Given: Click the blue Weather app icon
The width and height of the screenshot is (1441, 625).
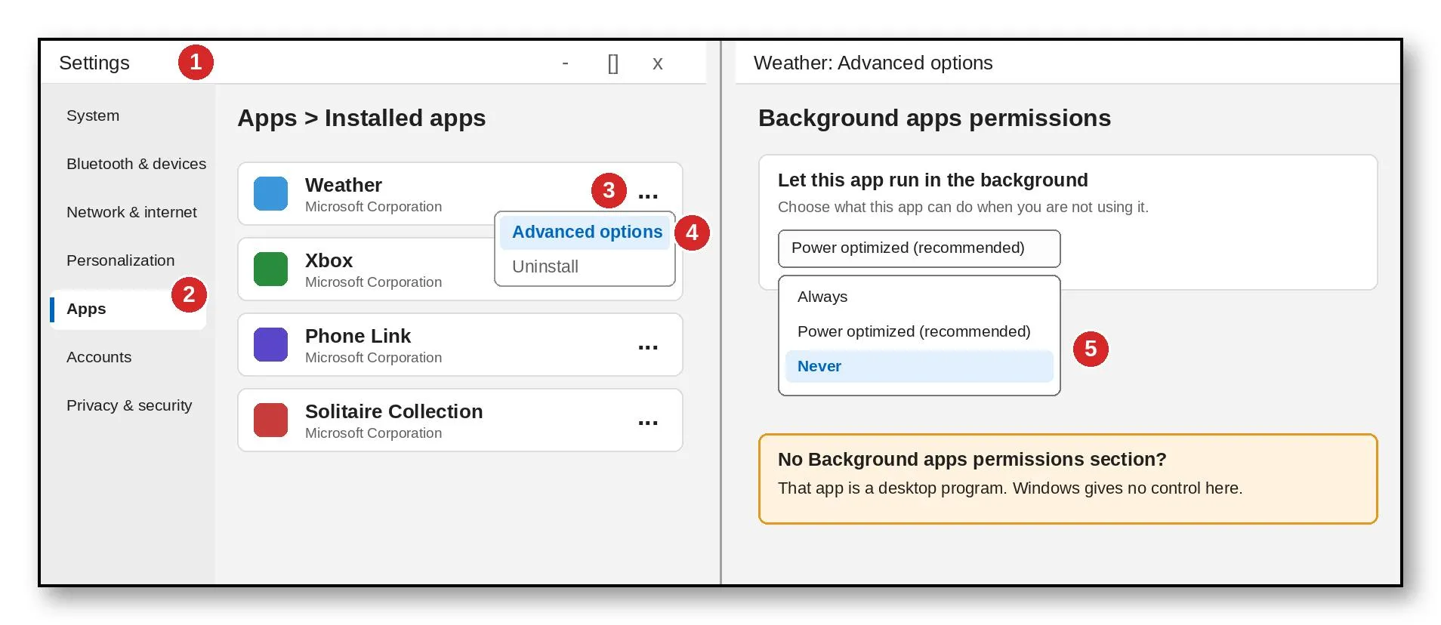Looking at the screenshot, I should pyautogui.click(x=270, y=193).
